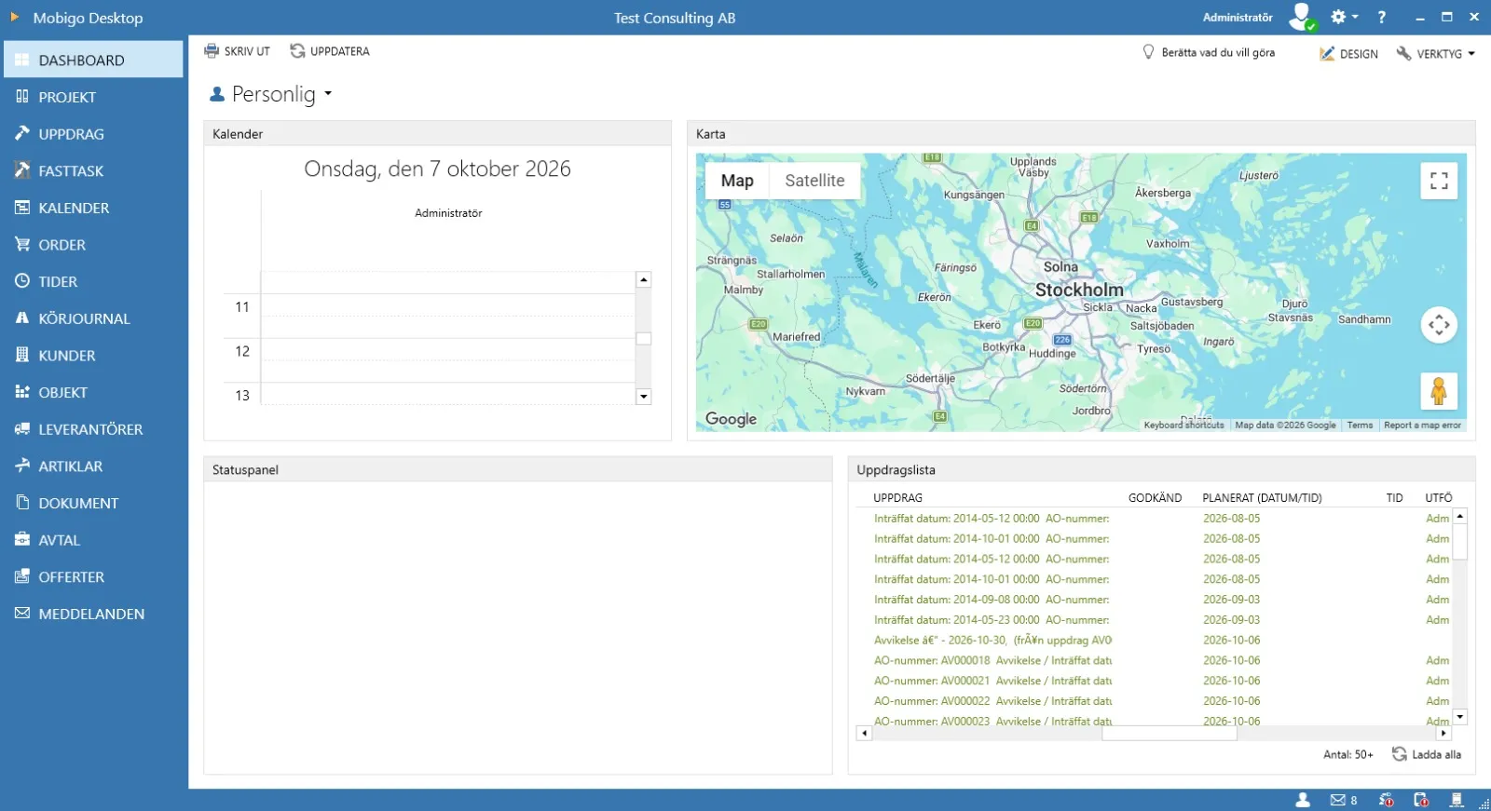Click the Terms link on the map
This screenshot has width=1491, height=811.
(1360, 425)
